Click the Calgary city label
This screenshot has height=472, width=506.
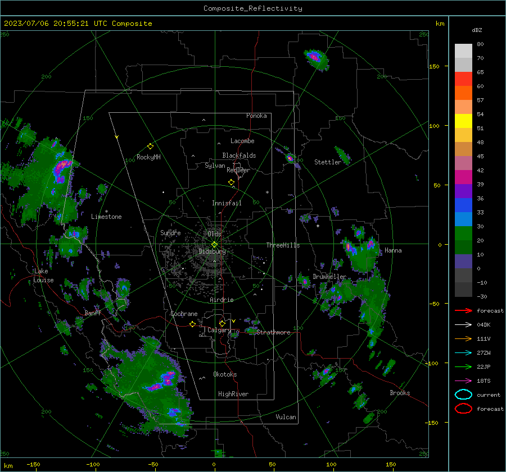point(219,330)
